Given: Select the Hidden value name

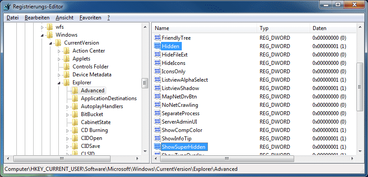Looking at the screenshot, I should [x=171, y=46].
